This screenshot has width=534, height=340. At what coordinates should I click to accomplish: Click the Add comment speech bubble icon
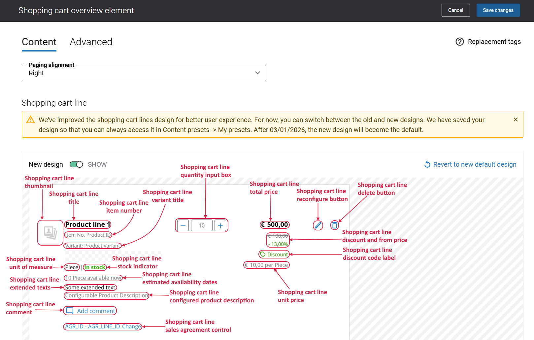pos(70,311)
